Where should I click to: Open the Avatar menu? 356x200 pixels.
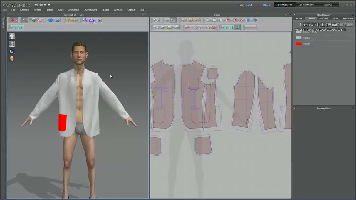click(x=37, y=10)
